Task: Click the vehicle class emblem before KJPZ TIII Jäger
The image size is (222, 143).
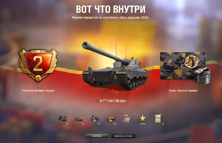Action: point(105,101)
